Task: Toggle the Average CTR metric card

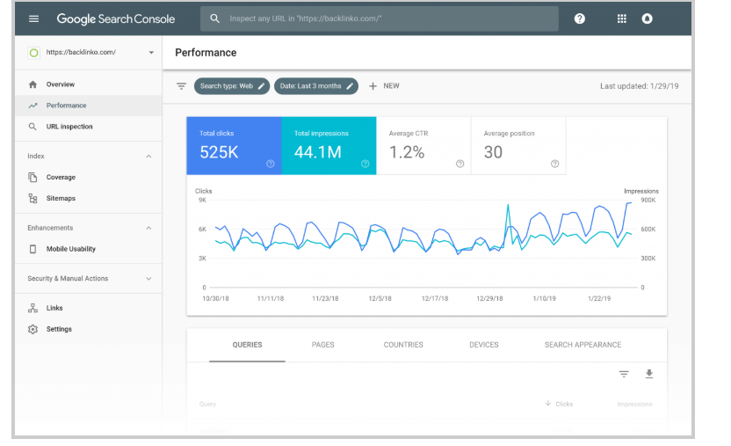Action: pos(423,145)
